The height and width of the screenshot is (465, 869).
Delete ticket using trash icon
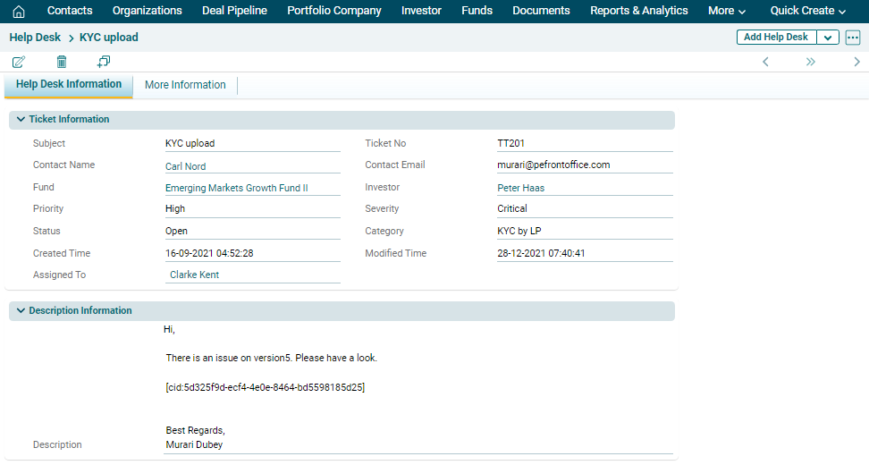coord(62,62)
